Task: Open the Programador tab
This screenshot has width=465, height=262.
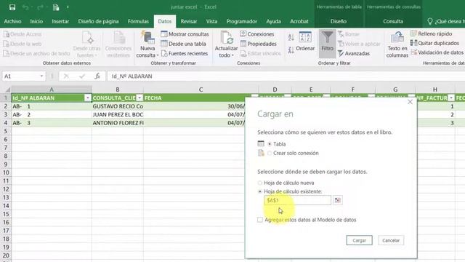Action: (242, 21)
